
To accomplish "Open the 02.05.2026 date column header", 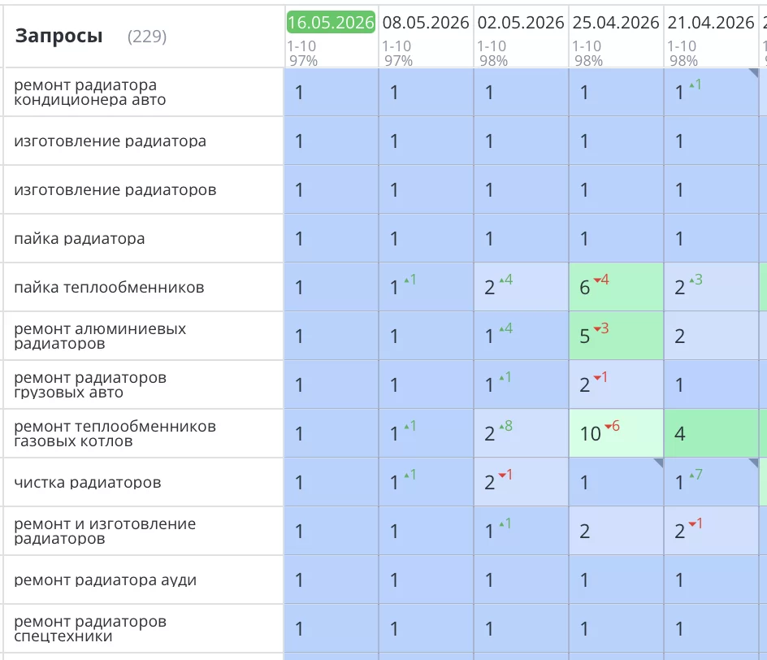I will tap(521, 23).
